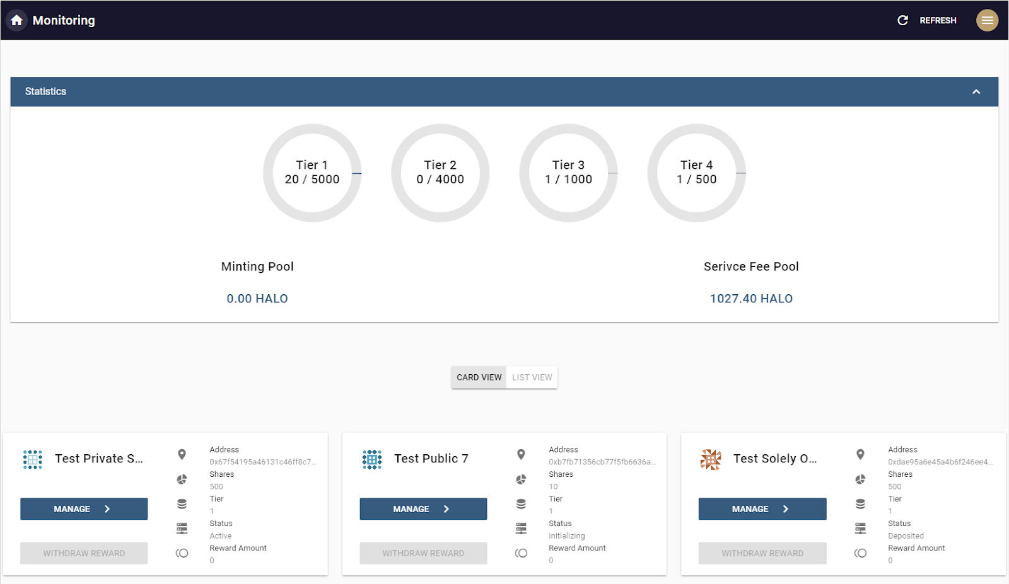Click the home icon next to Monitoring
This screenshot has height=584, width=1009.
(x=17, y=20)
